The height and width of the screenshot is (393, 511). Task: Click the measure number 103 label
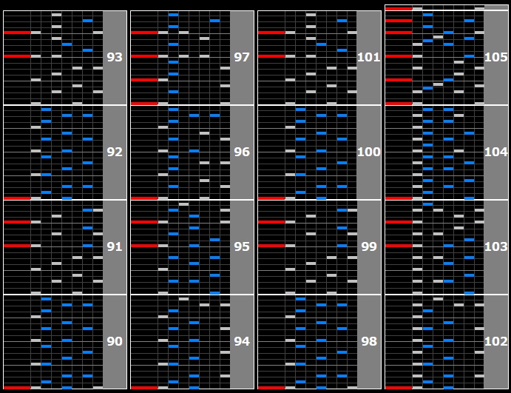[x=496, y=246]
